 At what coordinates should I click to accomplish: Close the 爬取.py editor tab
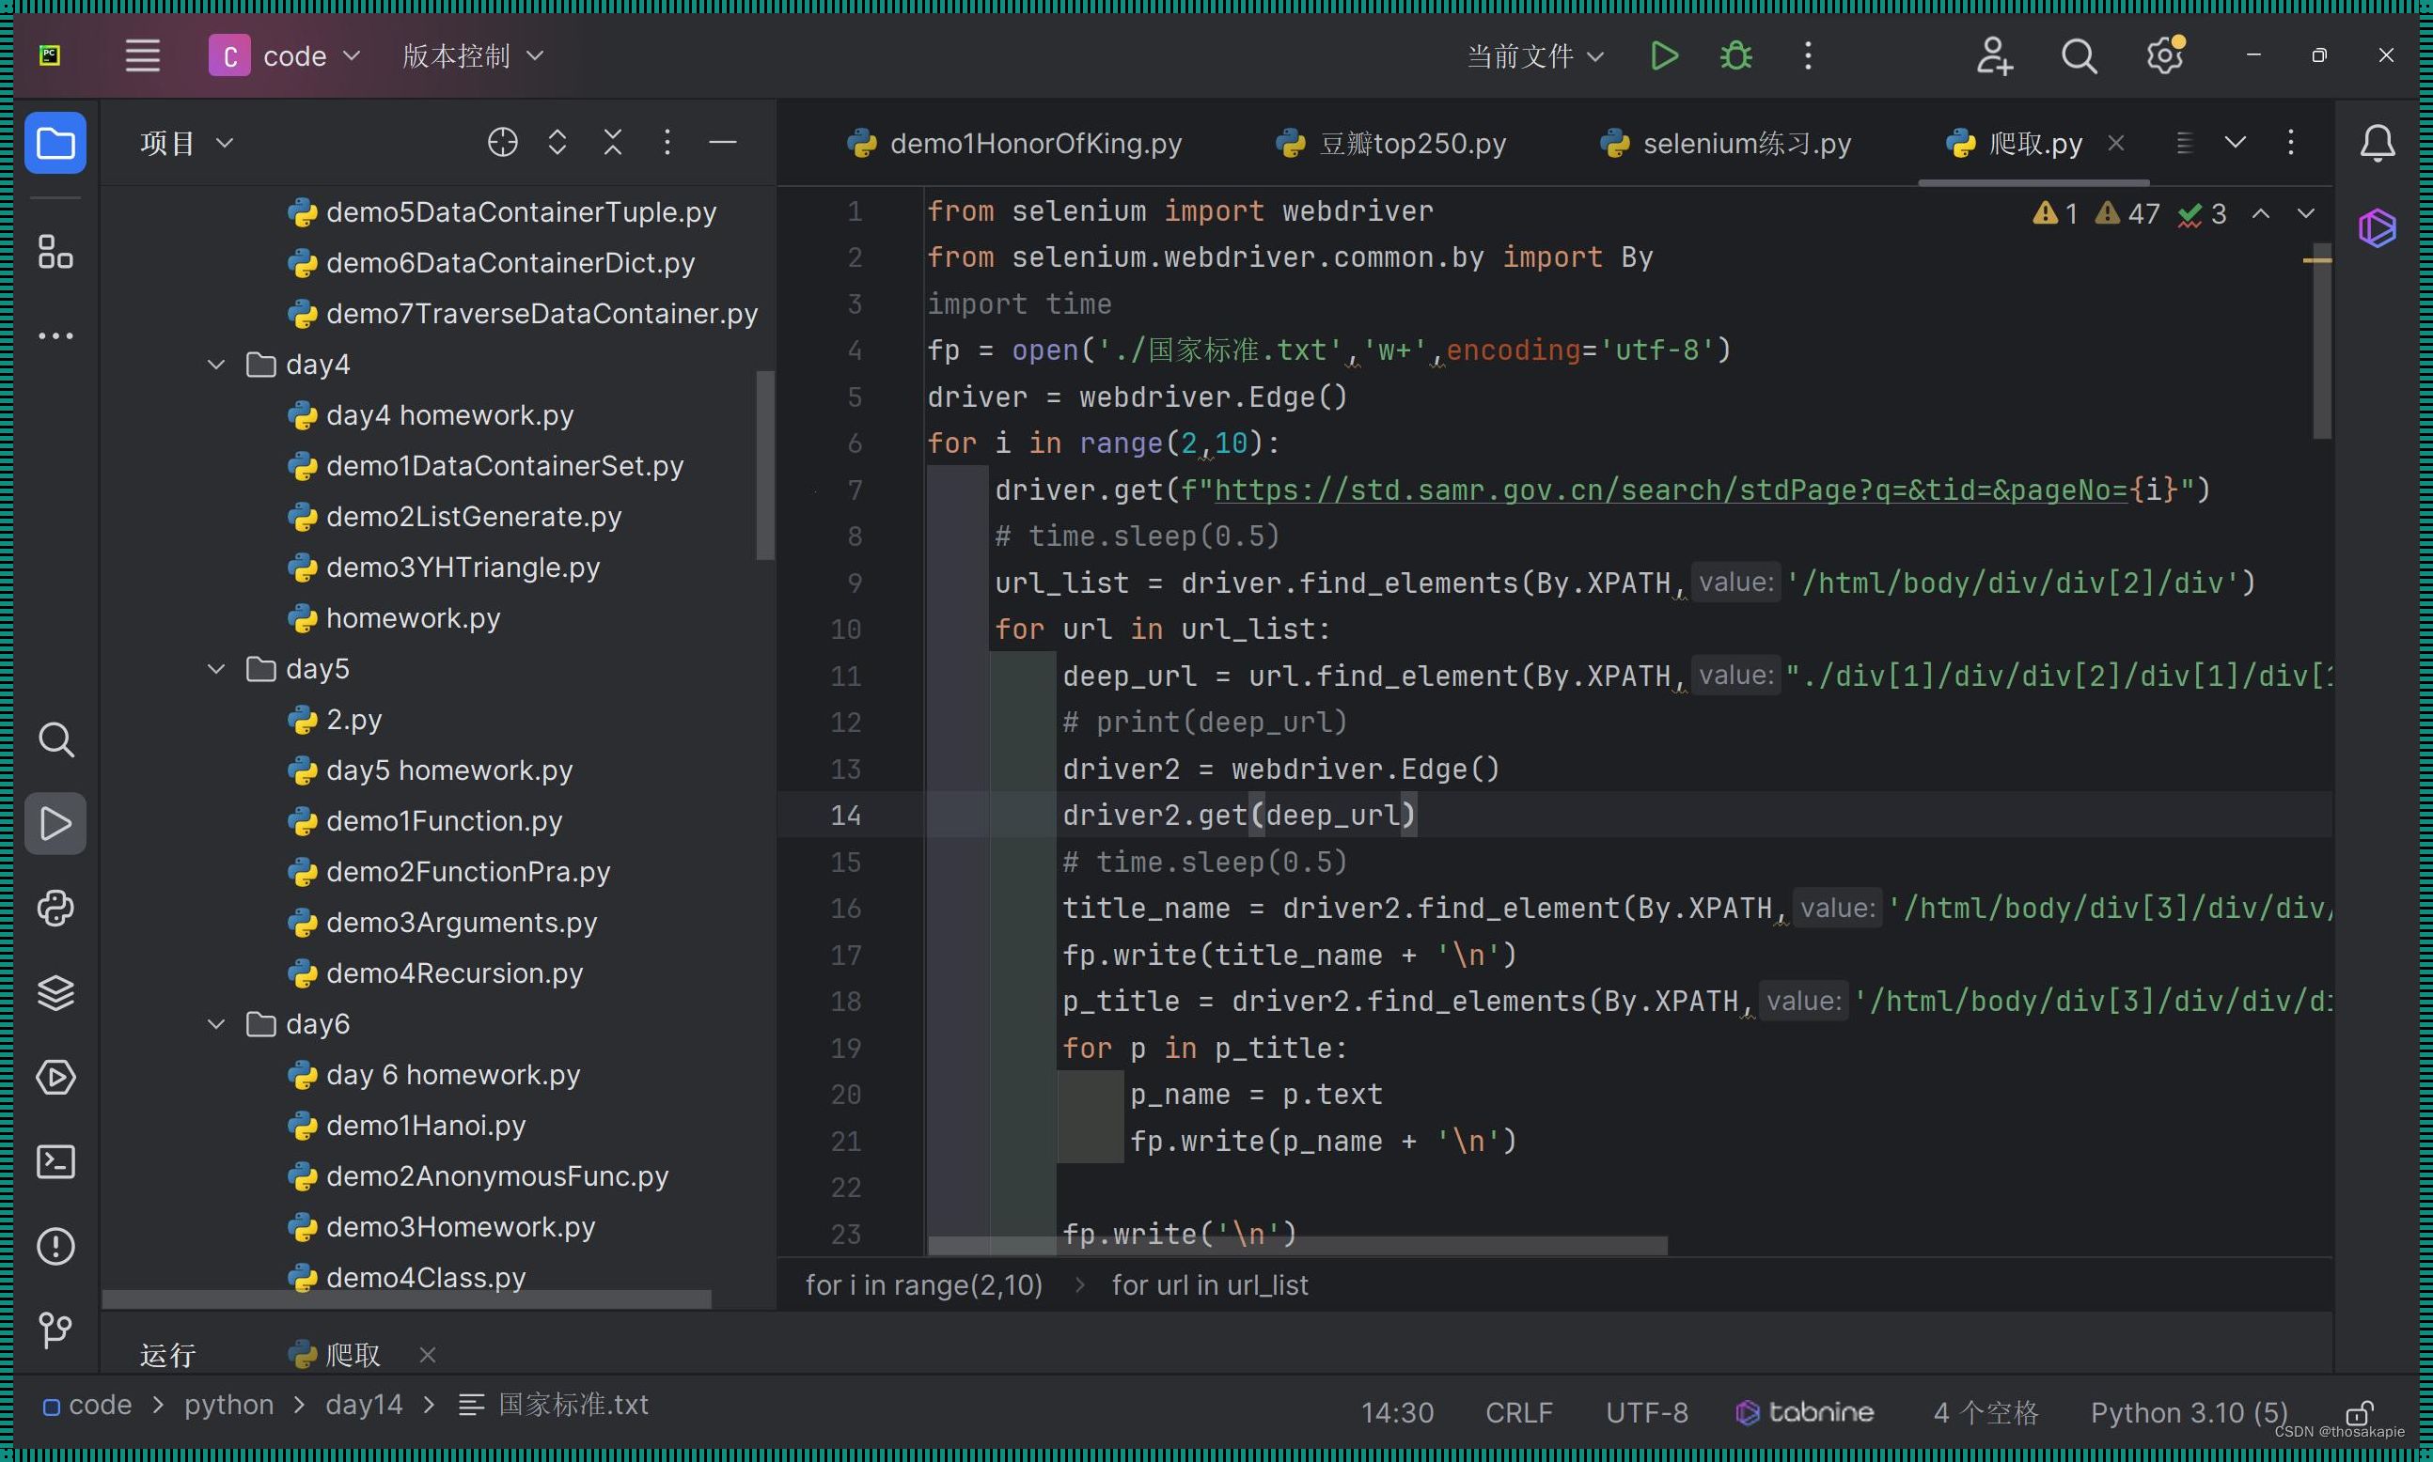[x=2115, y=144]
